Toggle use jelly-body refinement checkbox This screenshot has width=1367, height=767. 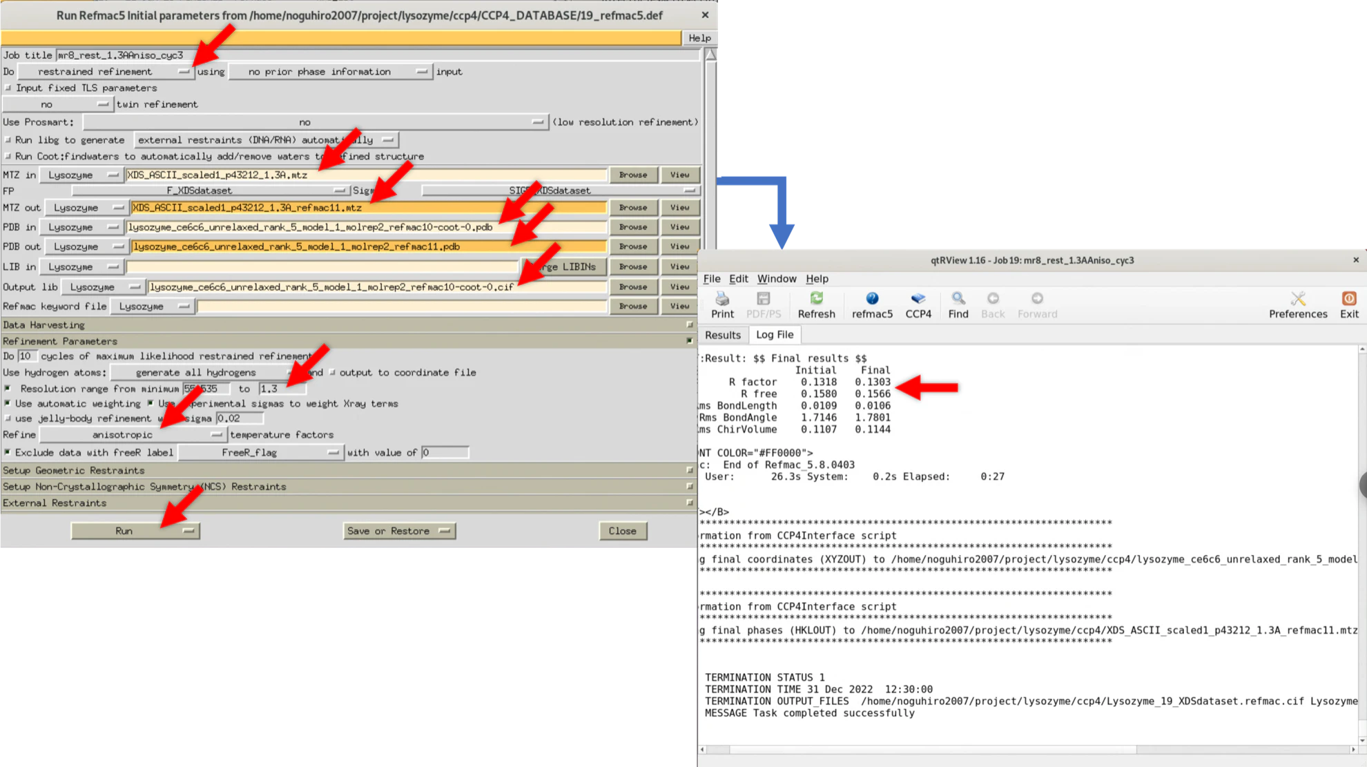tap(8, 418)
